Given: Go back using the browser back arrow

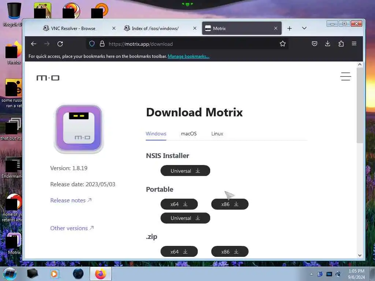Looking at the screenshot, I should click(x=34, y=44).
